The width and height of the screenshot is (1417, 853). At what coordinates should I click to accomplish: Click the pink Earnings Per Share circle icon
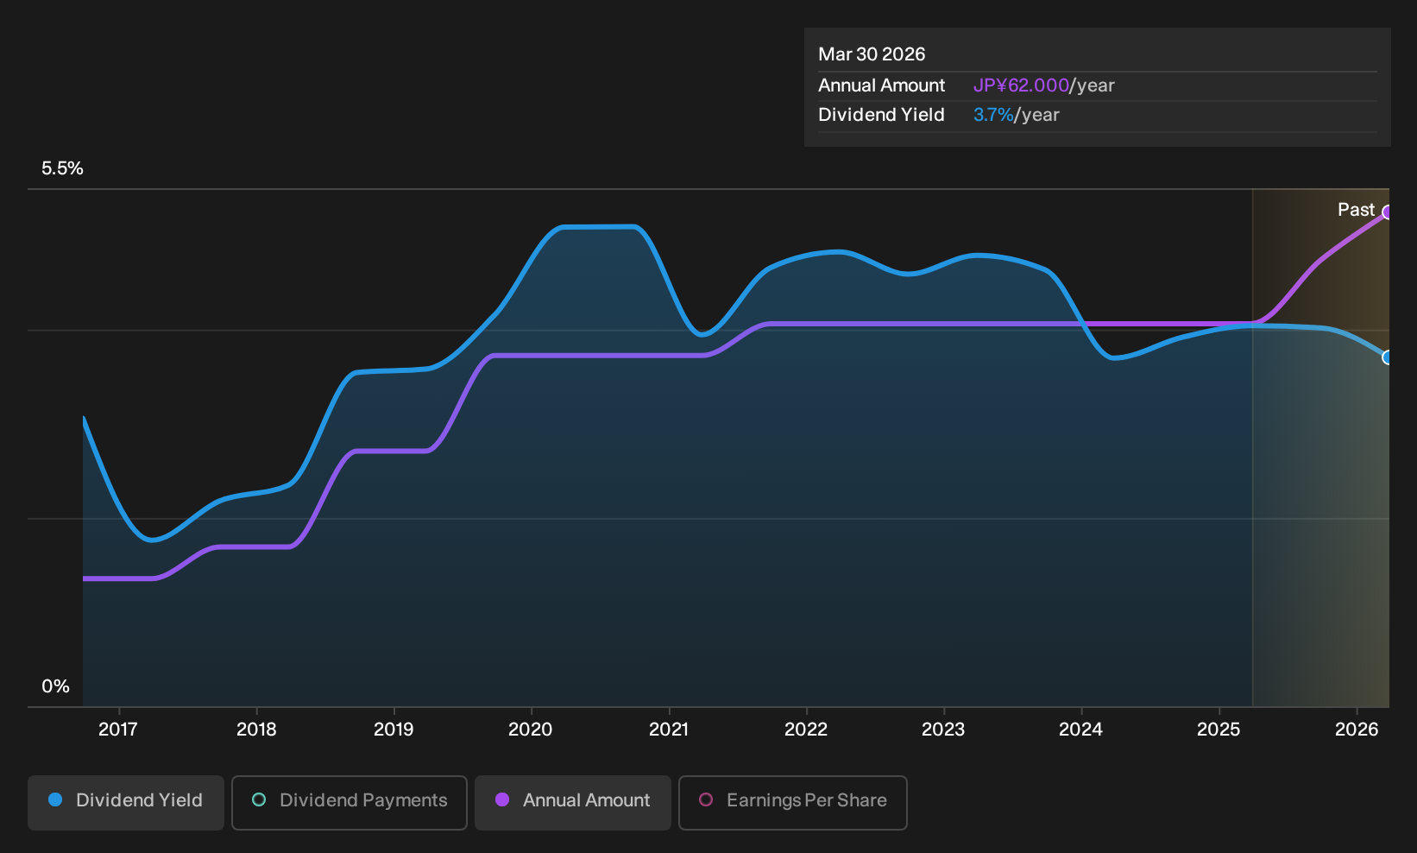[706, 800]
